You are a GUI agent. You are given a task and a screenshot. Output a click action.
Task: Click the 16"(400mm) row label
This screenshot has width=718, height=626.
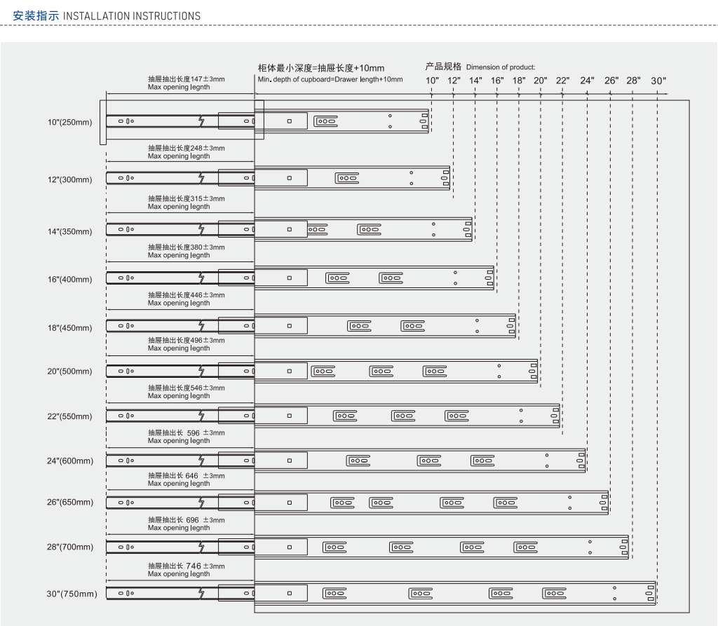[69, 280]
